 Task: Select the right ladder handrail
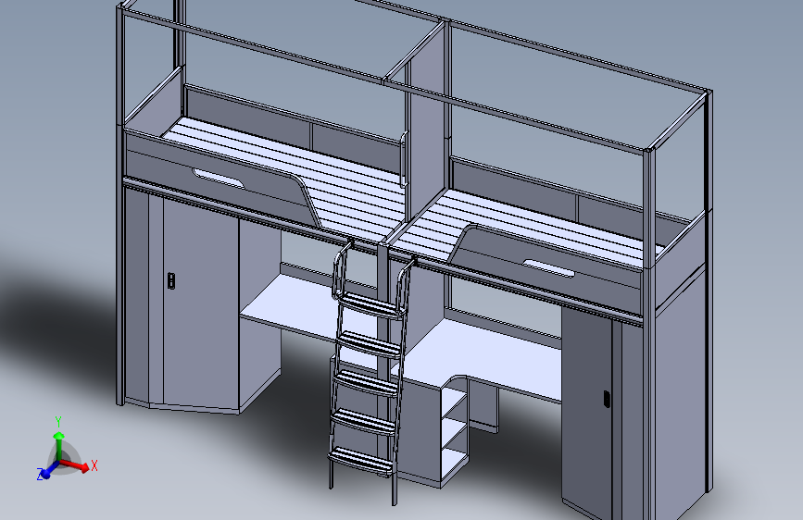click(x=405, y=287)
